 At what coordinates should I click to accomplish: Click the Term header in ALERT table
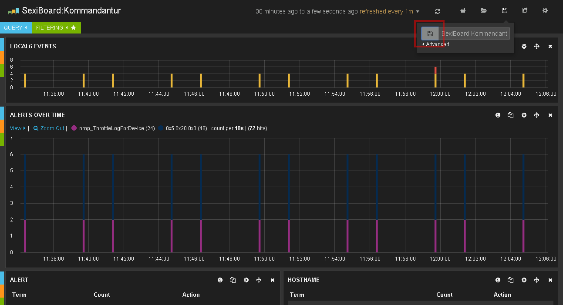tap(19, 295)
